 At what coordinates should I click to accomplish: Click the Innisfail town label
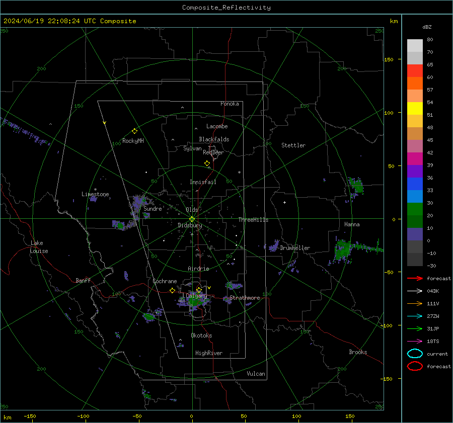(203, 182)
